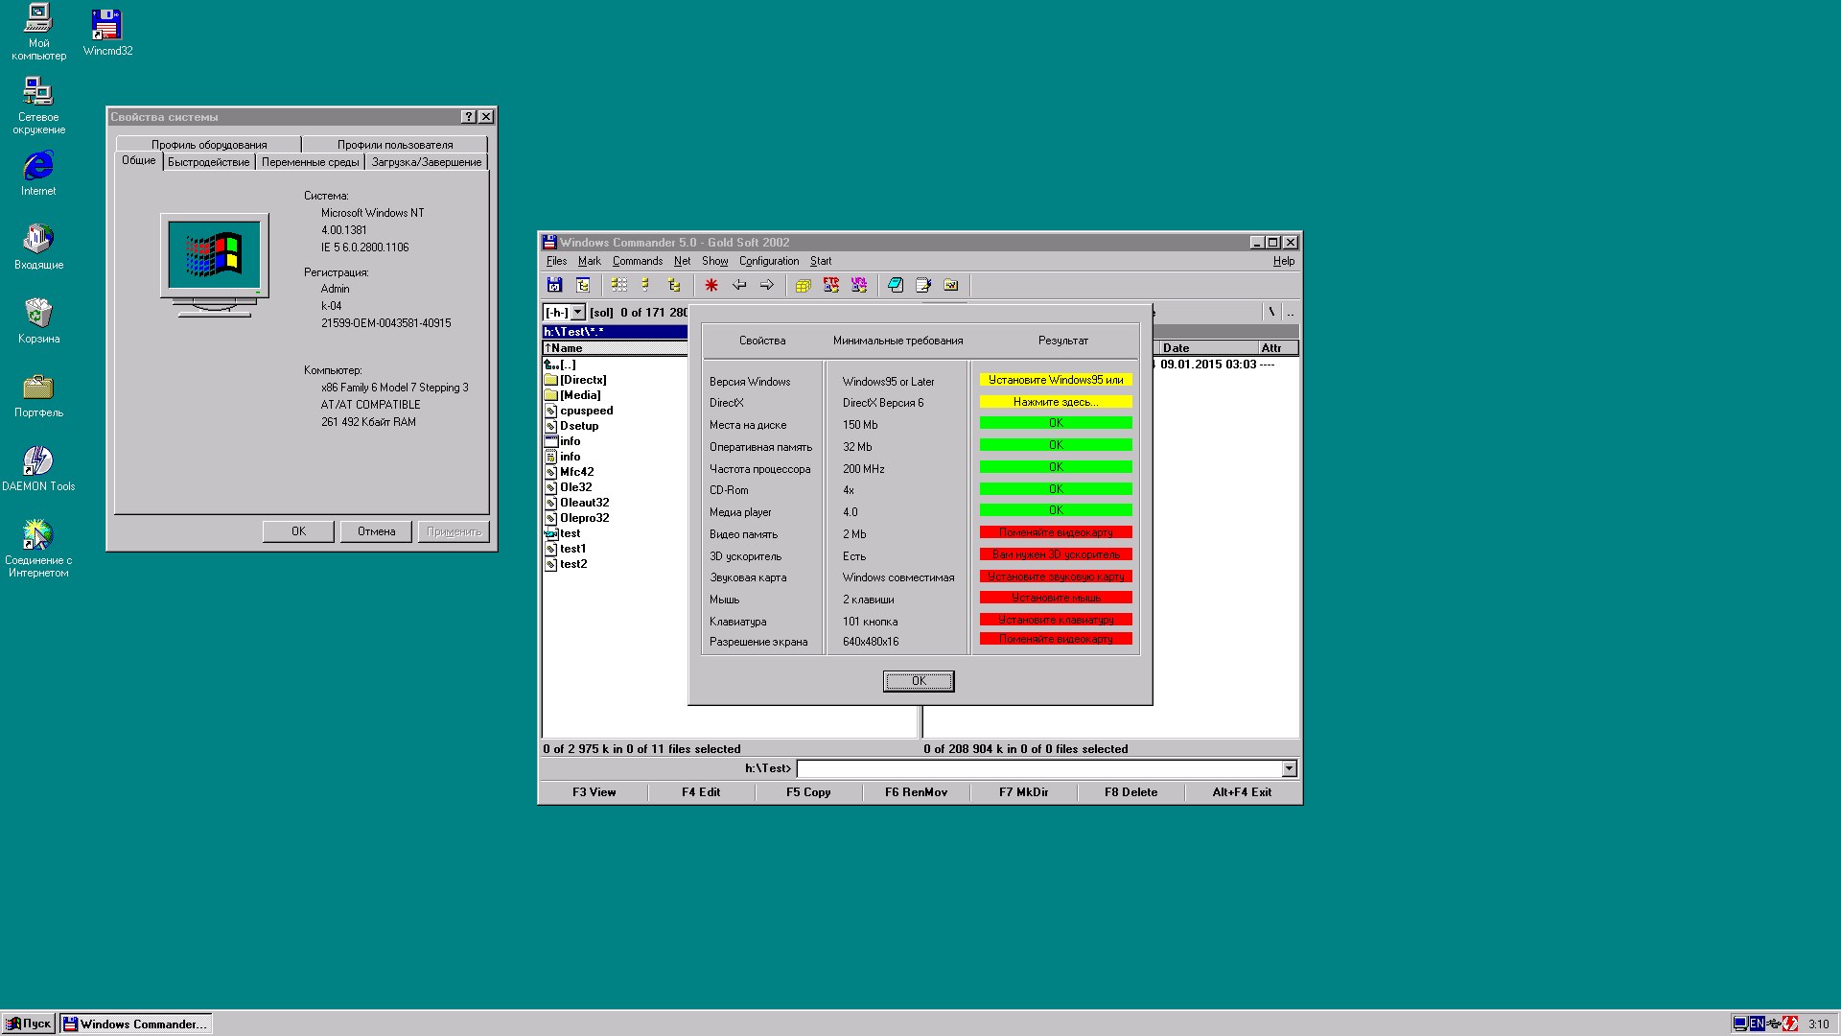Open the Notepad toolbar icon
This screenshot has height=1036, width=1841.
point(923,285)
